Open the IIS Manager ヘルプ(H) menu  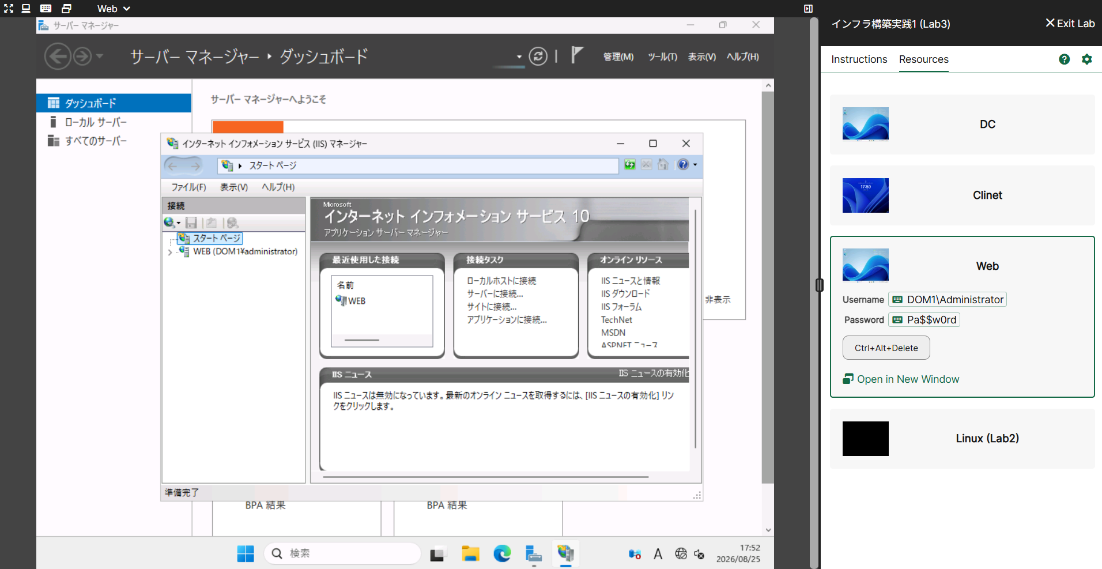[x=278, y=187]
